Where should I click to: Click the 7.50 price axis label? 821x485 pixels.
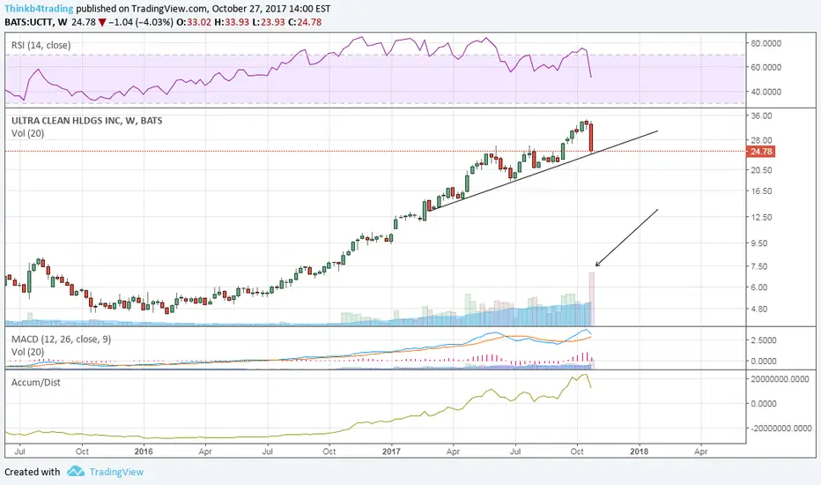[x=759, y=266]
